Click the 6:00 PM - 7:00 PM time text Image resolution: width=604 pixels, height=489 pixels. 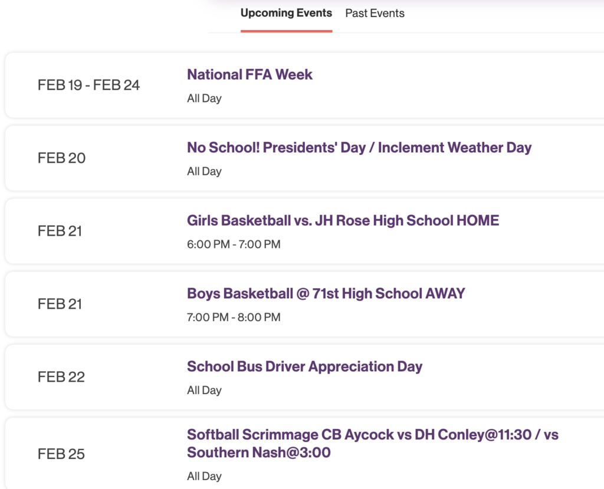coord(234,244)
